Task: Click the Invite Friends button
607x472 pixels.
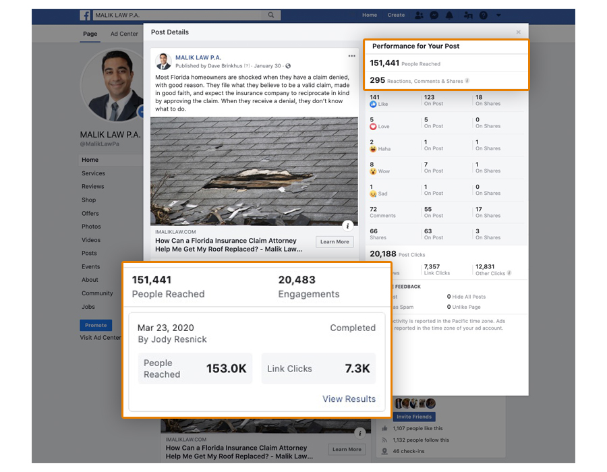Action: (414, 417)
